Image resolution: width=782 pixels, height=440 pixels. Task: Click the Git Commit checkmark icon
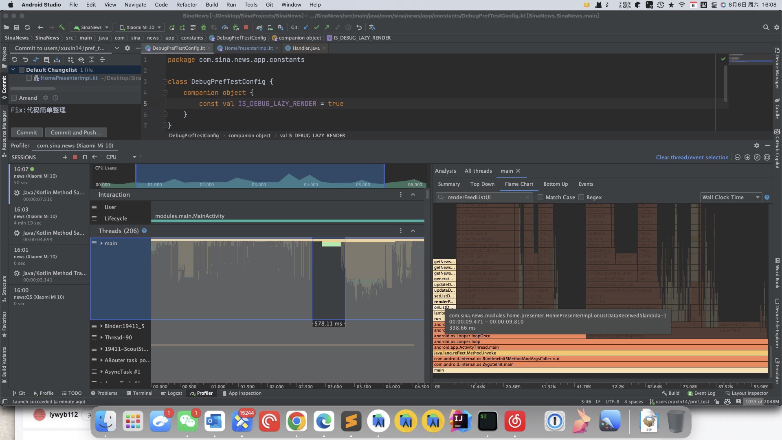pyautogui.click(x=316, y=27)
